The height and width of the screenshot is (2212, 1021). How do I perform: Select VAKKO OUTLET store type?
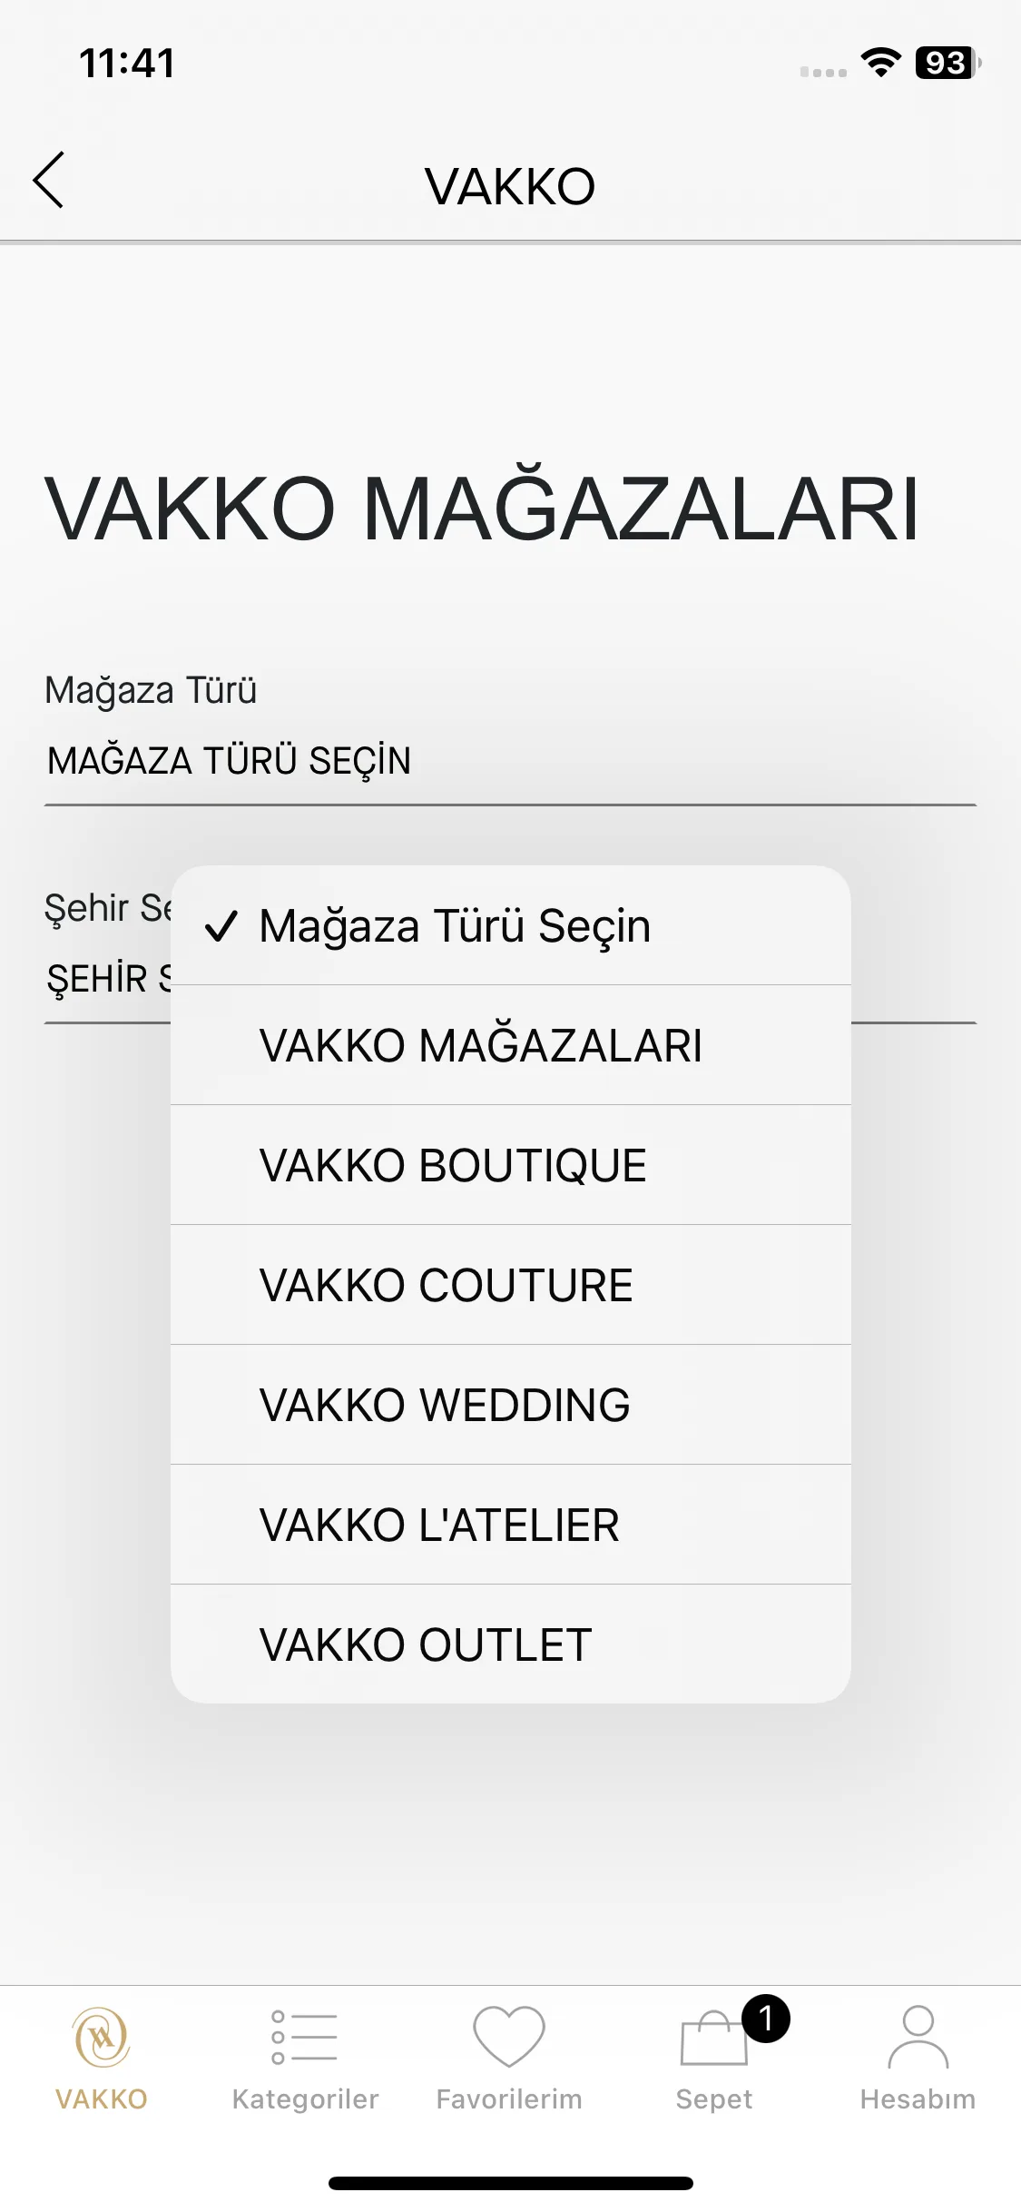pyautogui.click(x=511, y=1644)
